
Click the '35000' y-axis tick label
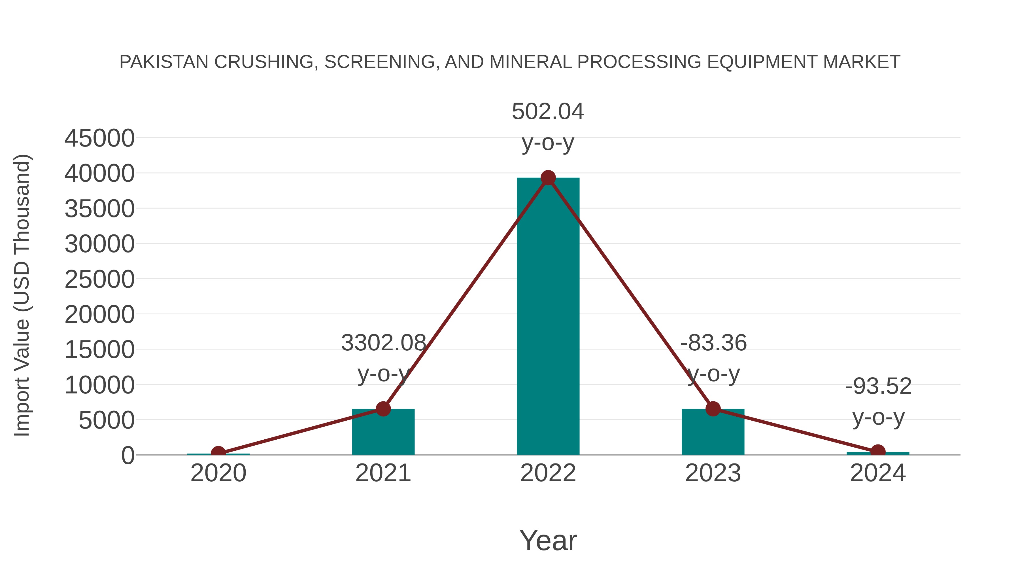tap(99, 209)
